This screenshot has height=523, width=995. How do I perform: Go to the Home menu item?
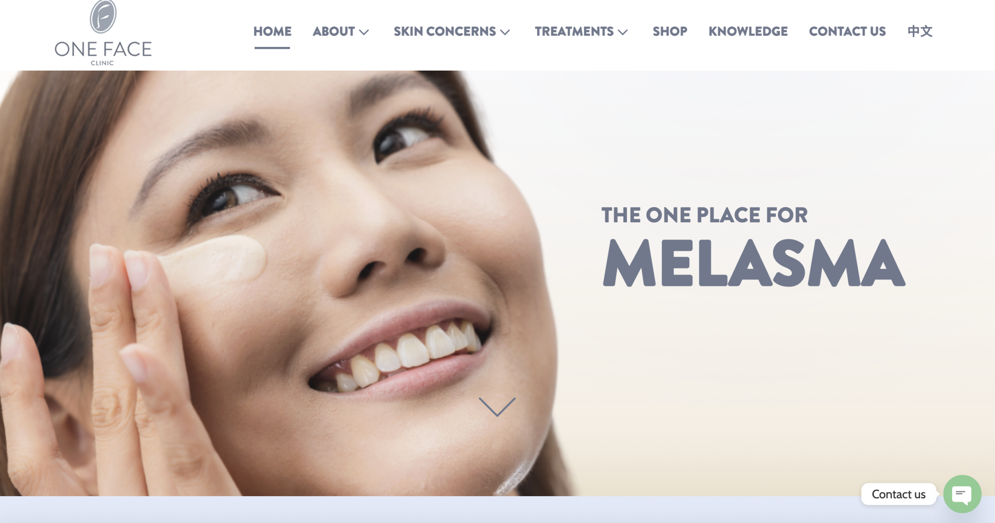click(272, 31)
